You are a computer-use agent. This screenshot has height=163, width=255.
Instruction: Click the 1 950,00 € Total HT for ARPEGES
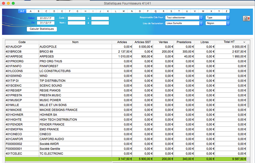coord(239,56)
